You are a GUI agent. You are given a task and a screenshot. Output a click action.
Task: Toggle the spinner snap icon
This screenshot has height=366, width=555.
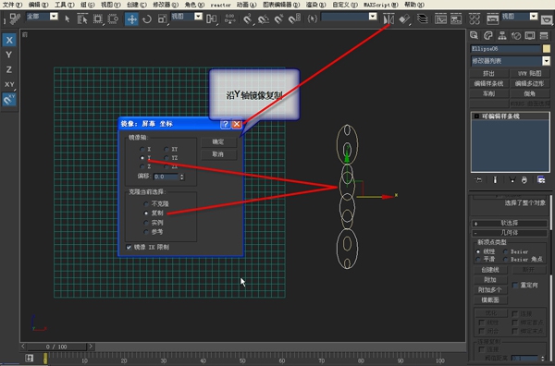294,18
